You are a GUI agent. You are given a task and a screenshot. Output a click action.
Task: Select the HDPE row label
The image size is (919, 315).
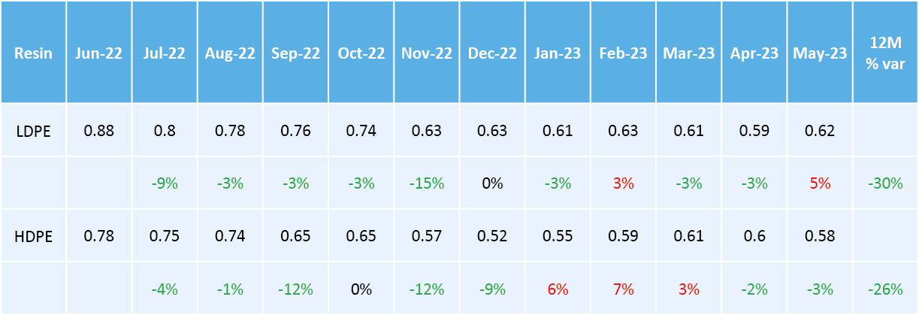33,236
